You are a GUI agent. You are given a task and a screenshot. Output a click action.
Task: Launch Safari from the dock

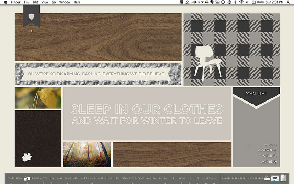click(44, 178)
